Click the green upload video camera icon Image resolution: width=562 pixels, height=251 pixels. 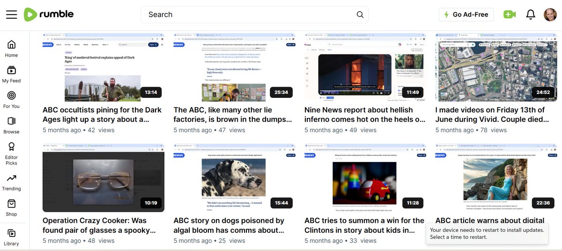coord(509,15)
